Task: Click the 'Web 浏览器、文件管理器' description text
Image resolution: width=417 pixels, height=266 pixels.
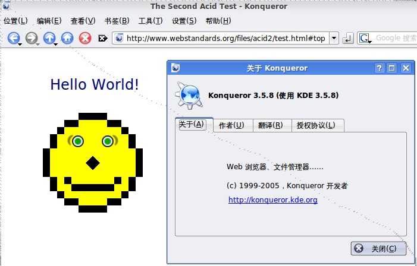Action: pos(275,167)
